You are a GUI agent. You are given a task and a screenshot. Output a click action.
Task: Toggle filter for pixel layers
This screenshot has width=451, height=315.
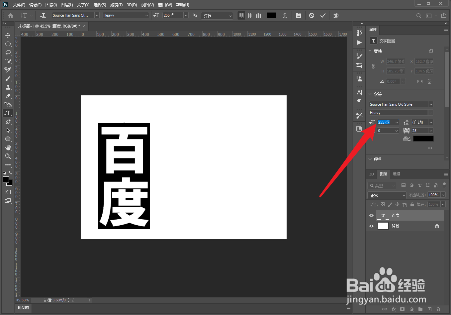tap(404, 185)
